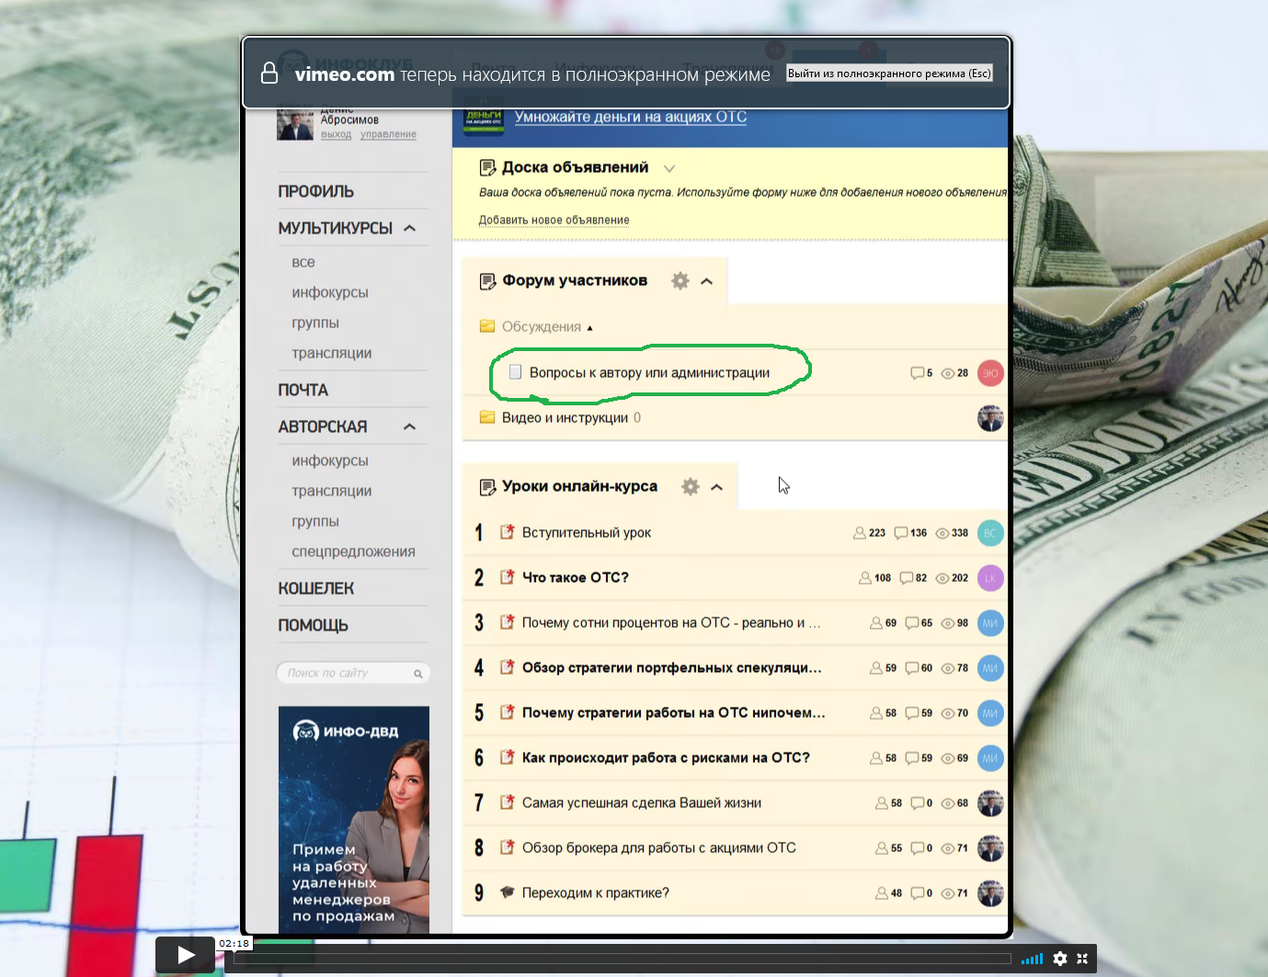Click the comments icon on Вступительный урок row
The height and width of the screenshot is (977, 1268).
coord(901,533)
